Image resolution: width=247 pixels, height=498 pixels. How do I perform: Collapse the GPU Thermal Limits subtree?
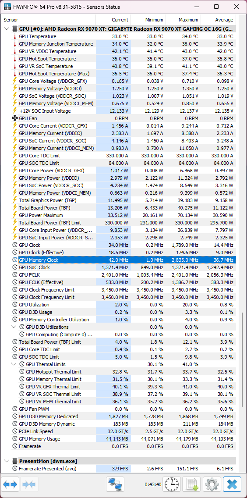pos(14,364)
